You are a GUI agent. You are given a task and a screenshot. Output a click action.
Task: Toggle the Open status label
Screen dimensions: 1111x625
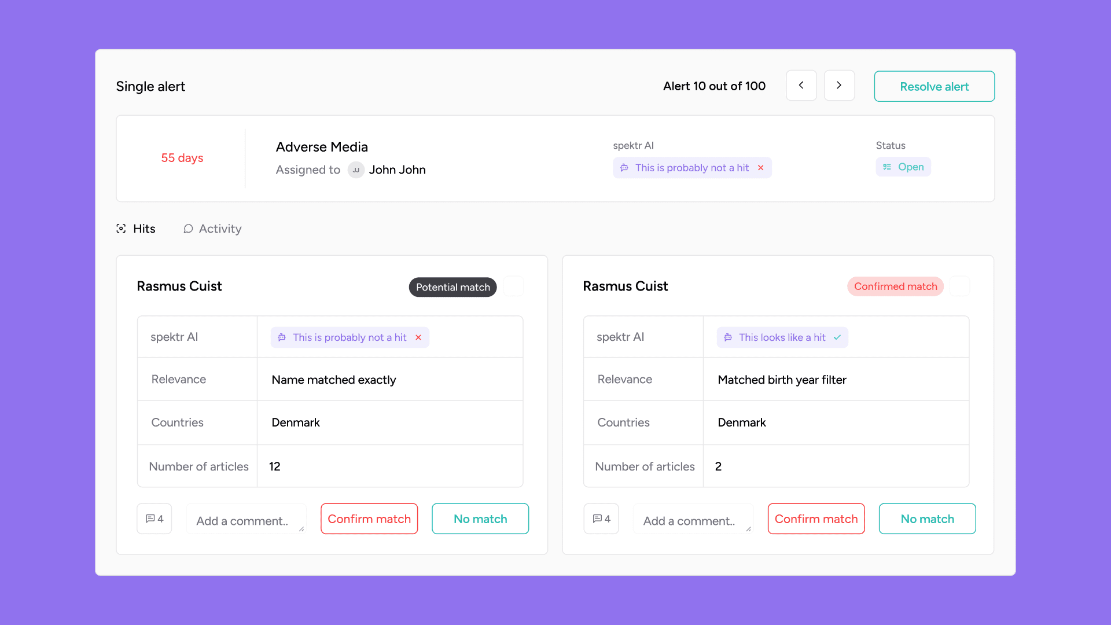[903, 166]
